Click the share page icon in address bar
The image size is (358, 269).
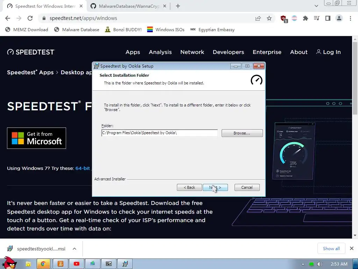click(258, 18)
